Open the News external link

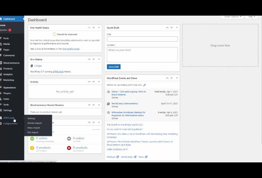point(143,157)
